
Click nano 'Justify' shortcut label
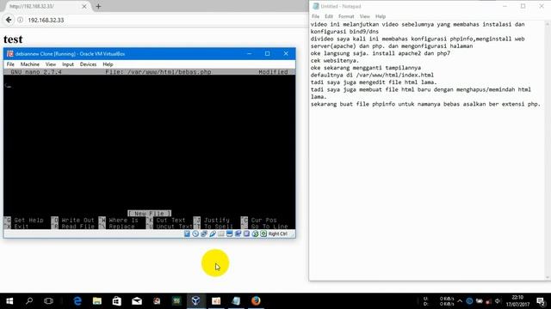[217, 221]
